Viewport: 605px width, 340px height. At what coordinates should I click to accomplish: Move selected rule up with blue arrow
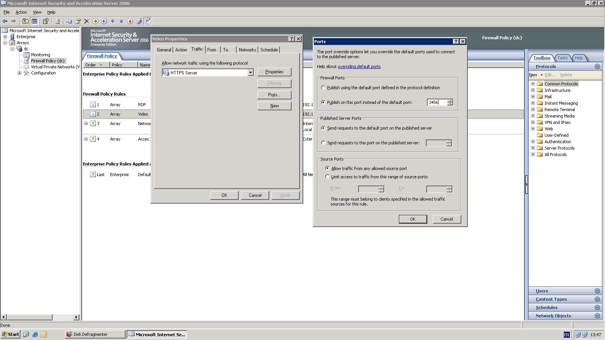pos(121,21)
